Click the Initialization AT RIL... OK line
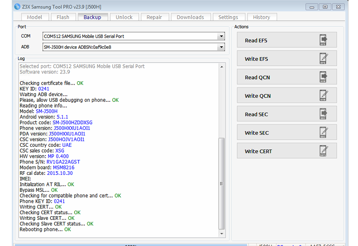The image size is (358, 246). [47, 184]
